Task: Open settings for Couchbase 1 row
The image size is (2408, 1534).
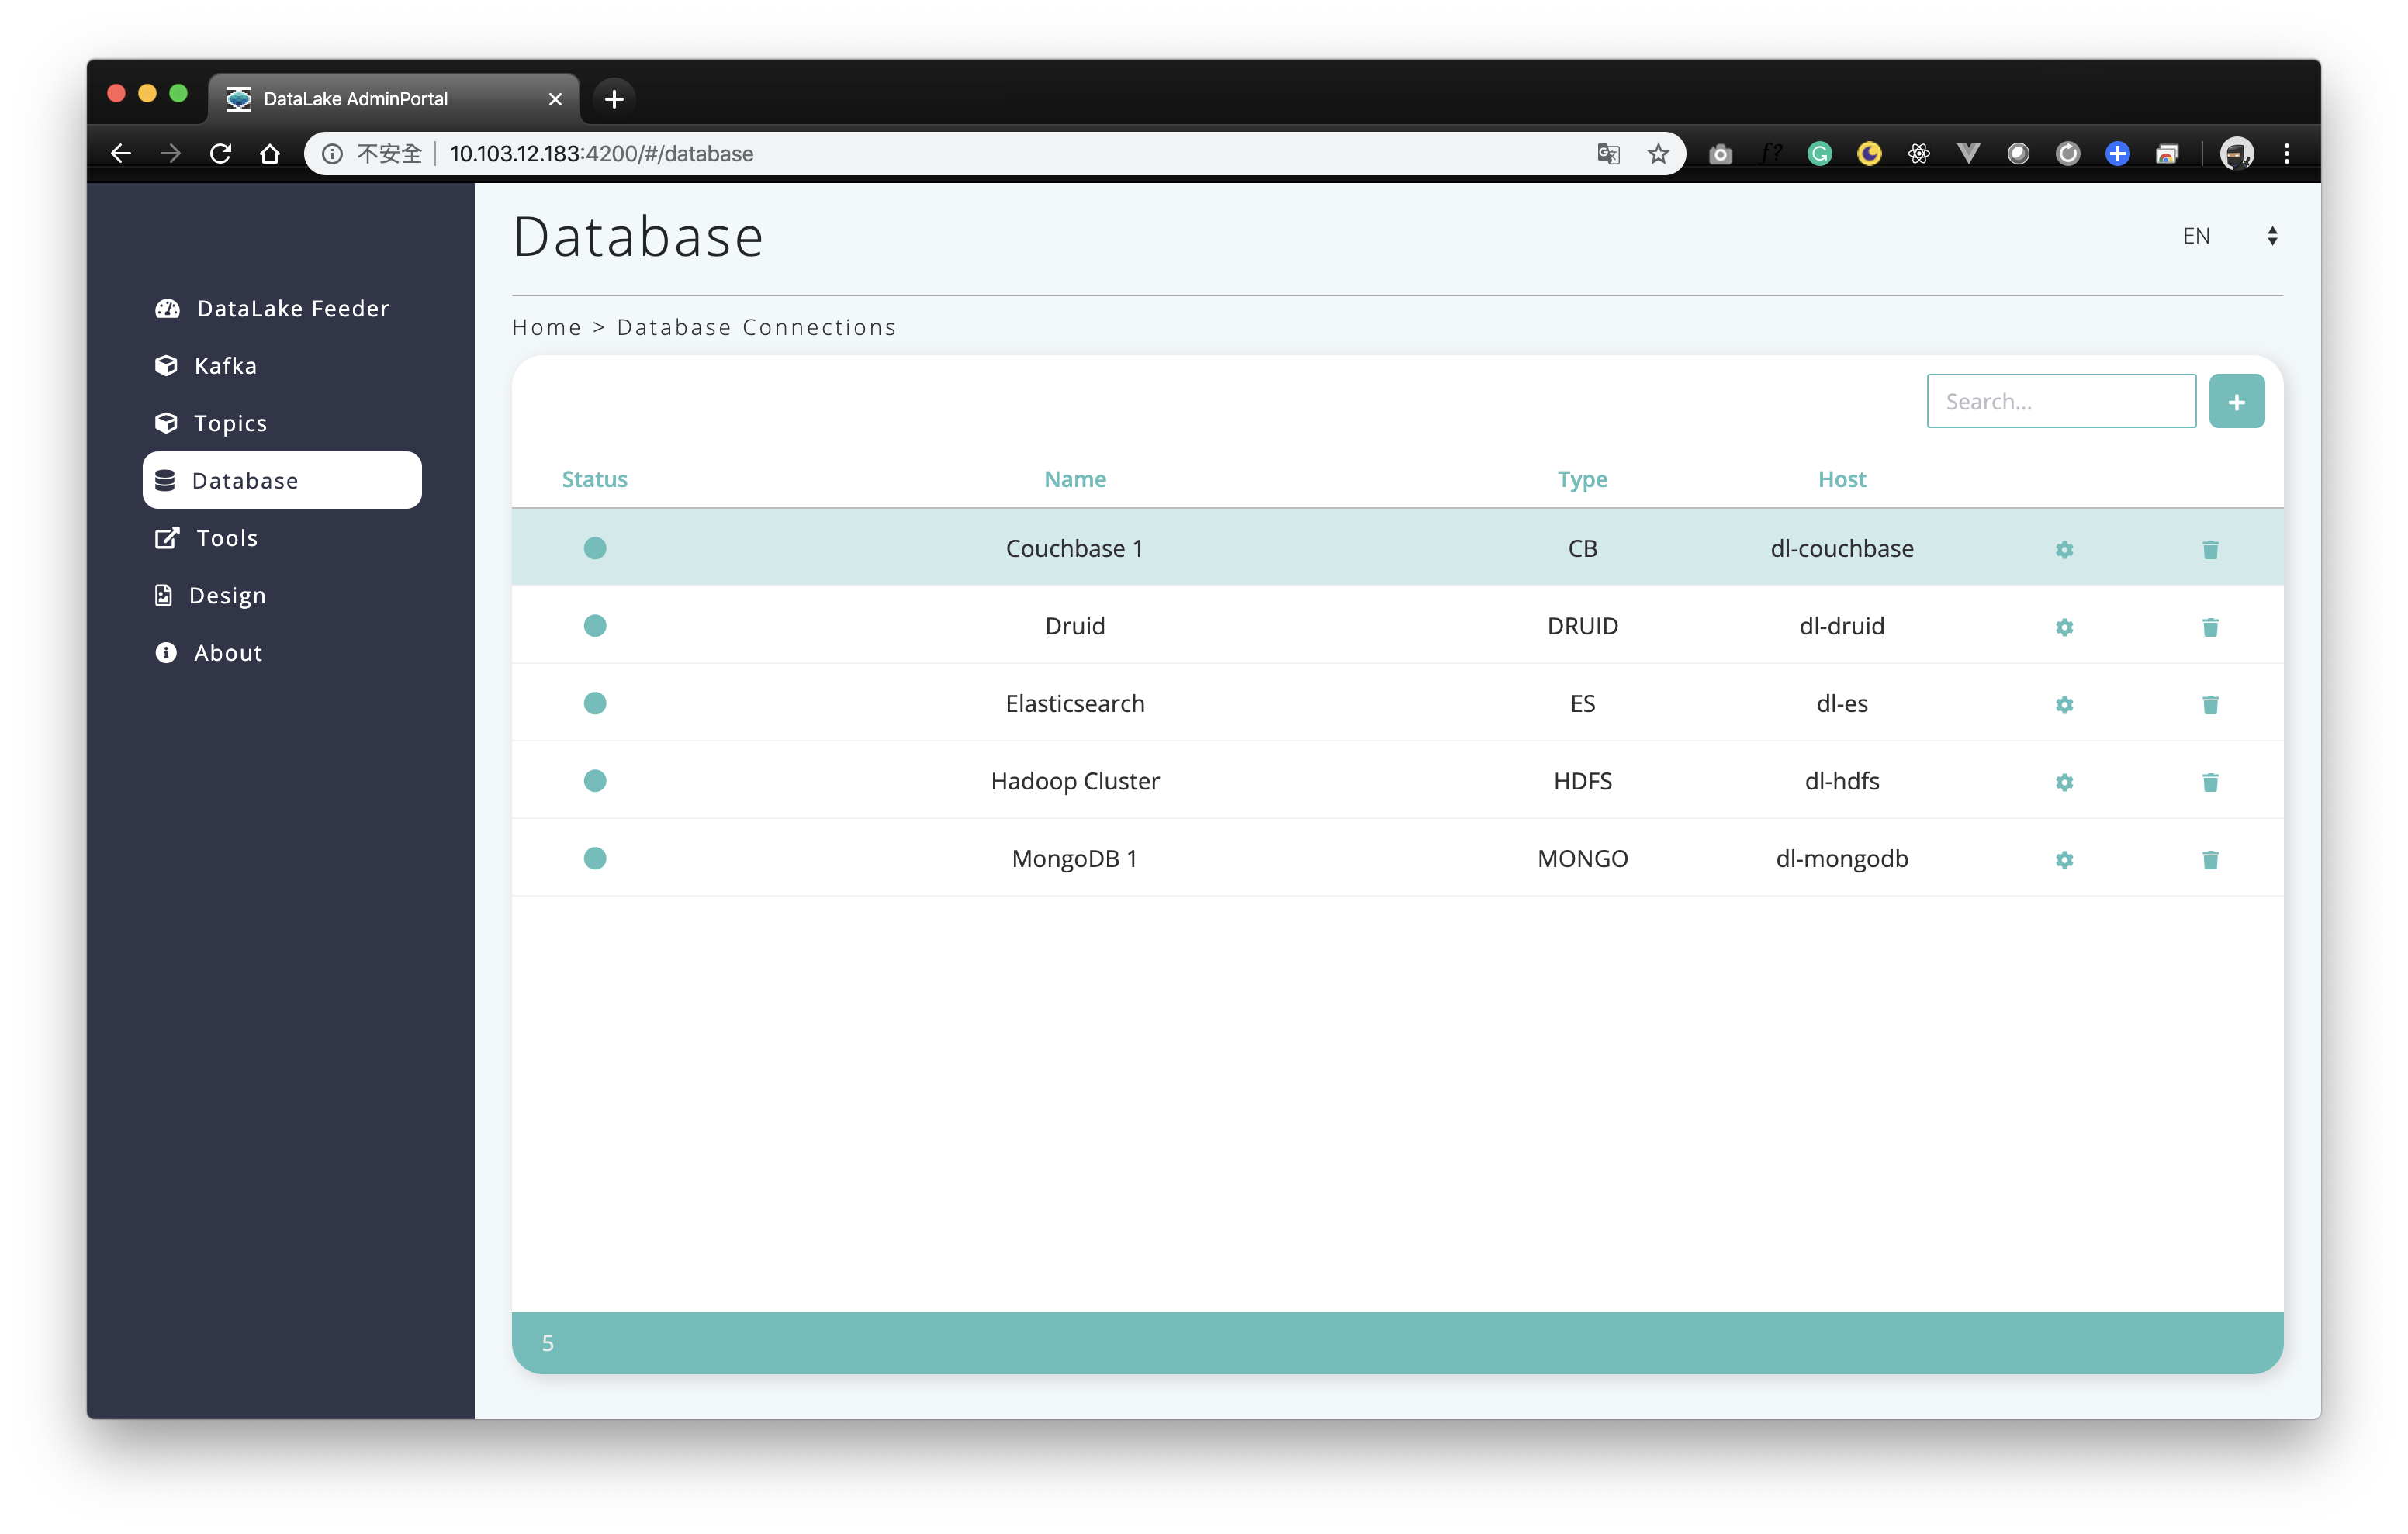Action: click(2064, 549)
